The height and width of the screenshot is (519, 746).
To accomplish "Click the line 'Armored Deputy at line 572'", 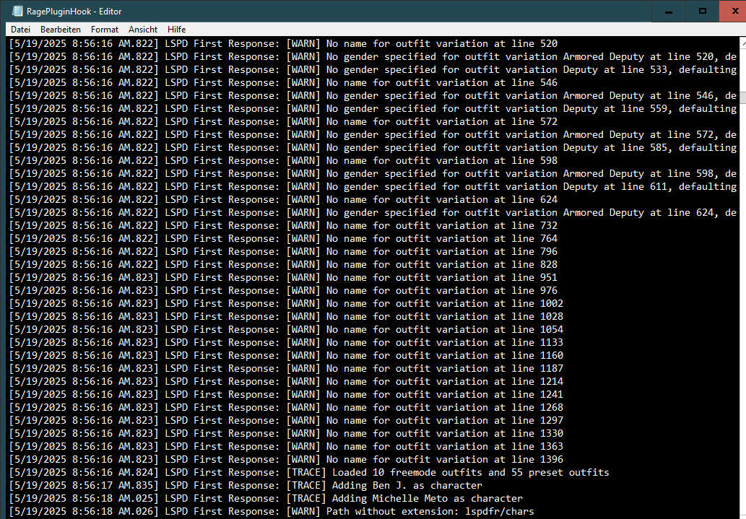I will point(373,135).
